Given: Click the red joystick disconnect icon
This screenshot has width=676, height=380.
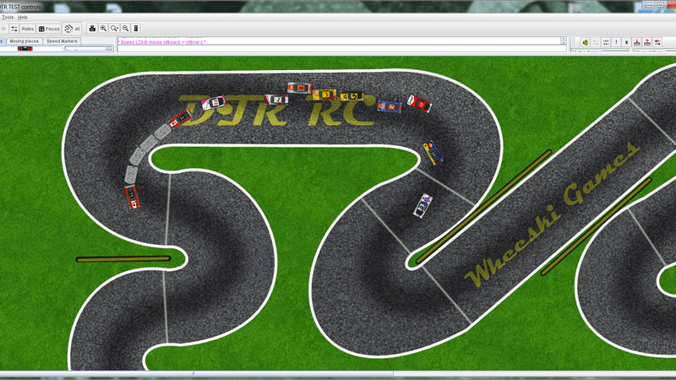Looking at the screenshot, I should pyautogui.click(x=647, y=41).
